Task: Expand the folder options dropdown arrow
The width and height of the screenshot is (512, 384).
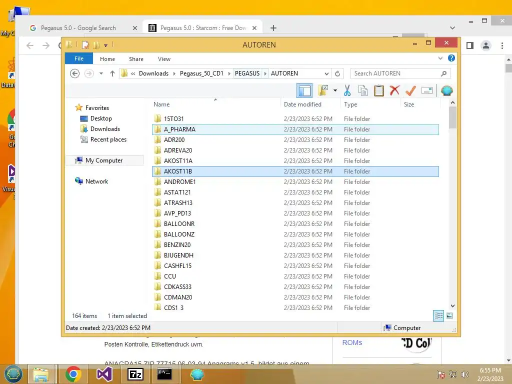Action: pyautogui.click(x=335, y=90)
